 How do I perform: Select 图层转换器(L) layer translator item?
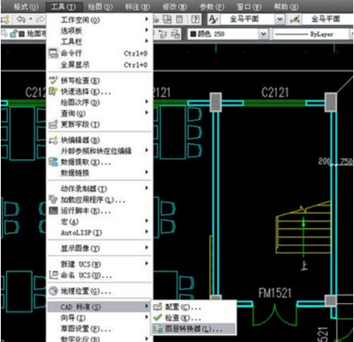click(x=194, y=329)
